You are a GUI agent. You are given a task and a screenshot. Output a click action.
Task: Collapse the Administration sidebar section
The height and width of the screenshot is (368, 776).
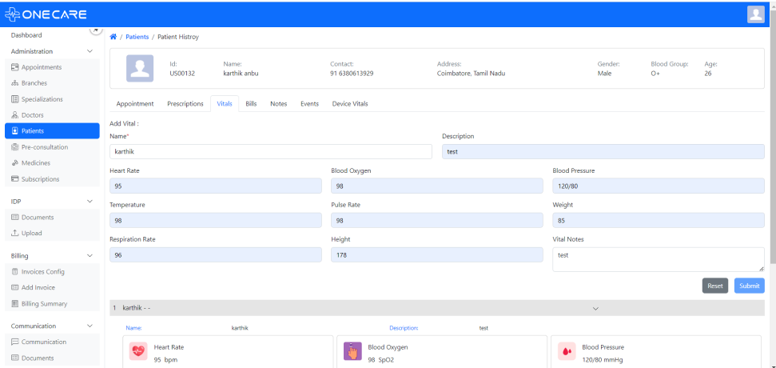90,51
